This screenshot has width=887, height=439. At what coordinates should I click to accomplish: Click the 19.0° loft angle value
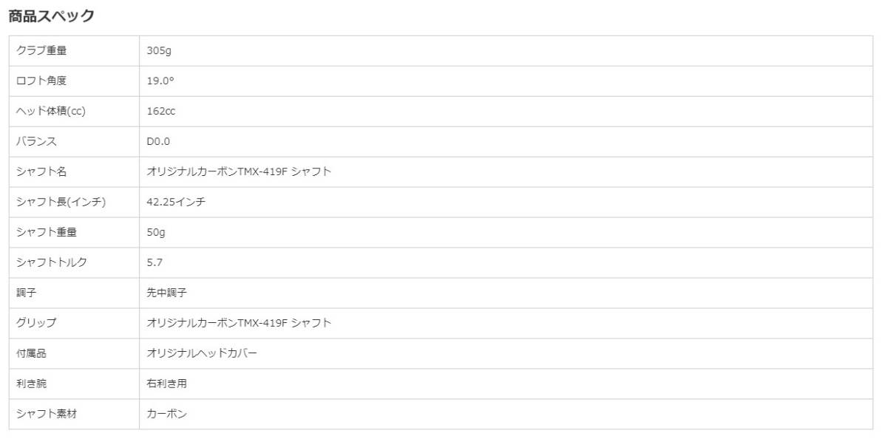pyautogui.click(x=160, y=81)
